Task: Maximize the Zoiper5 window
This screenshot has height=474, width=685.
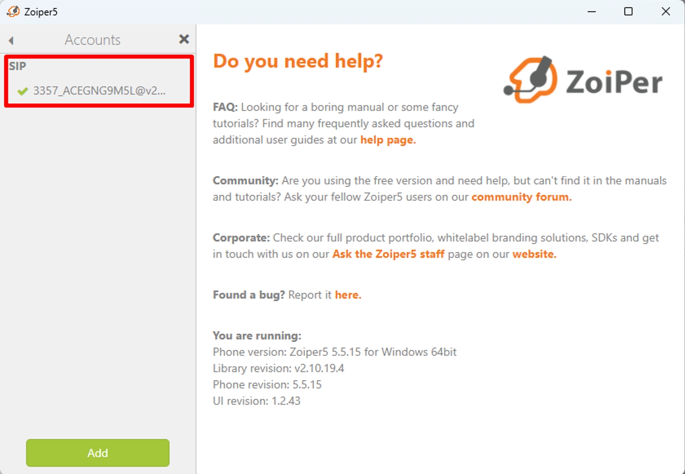Action: pos(628,11)
